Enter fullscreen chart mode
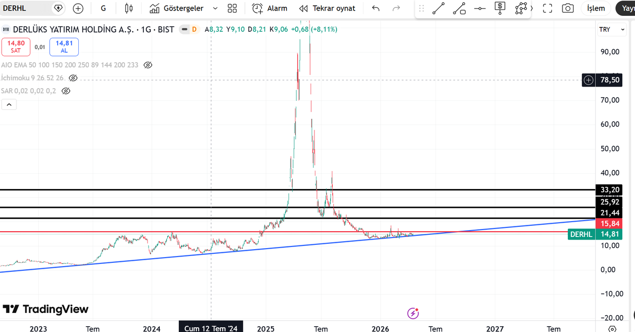The width and height of the screenshot is (635, 332). tap(548, 8)
